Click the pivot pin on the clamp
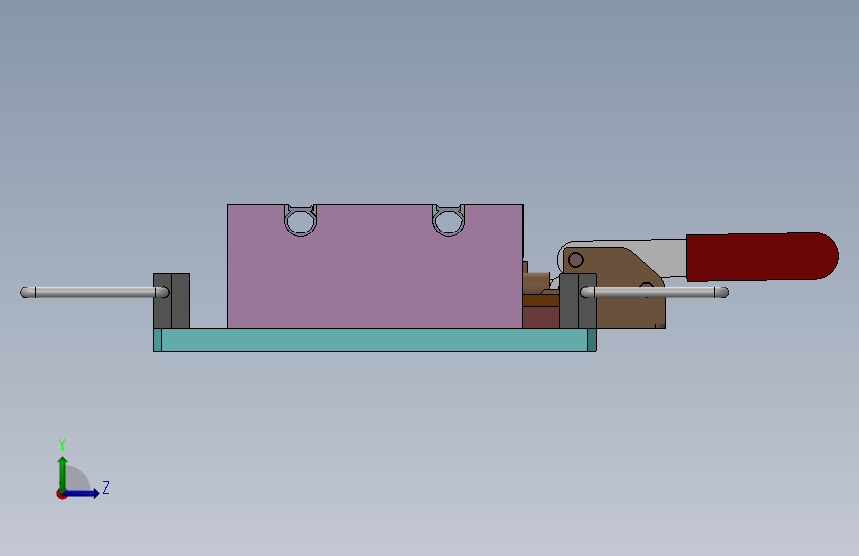 [x=576, y=260]
